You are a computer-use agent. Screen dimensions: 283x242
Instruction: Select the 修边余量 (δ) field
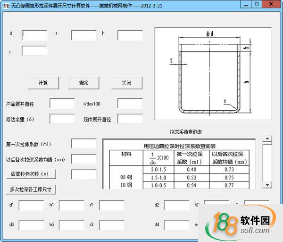click(x=62, y=119)
